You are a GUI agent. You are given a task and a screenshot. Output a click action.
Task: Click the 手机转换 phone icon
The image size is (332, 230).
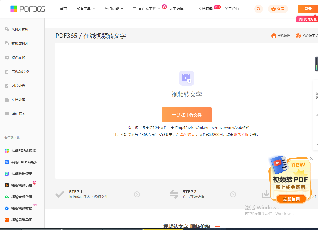point(274,36)
